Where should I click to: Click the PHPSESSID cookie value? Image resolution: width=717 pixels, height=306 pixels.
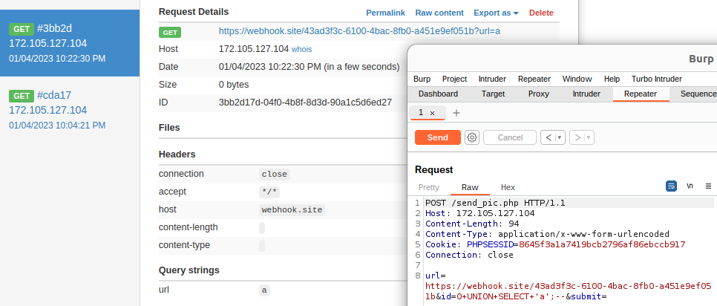click(602, 244)
